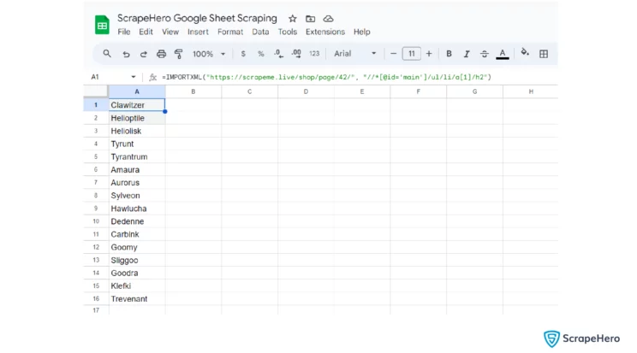
Task: Toggle italic formatting
Action: pyautogui.click(x=467, y=54)
